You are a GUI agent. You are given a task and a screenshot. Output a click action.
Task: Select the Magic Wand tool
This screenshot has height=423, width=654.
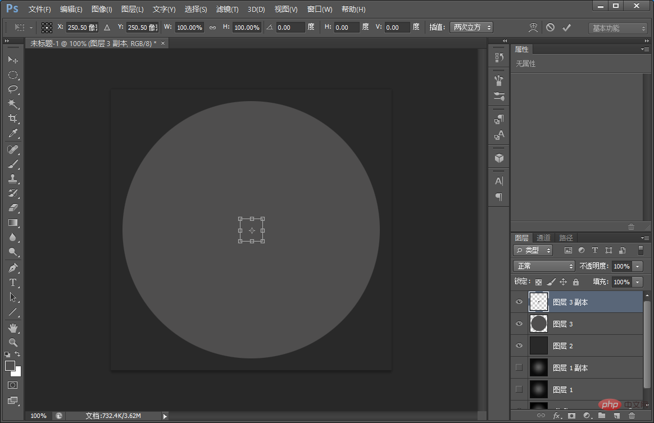pos(13,104)
